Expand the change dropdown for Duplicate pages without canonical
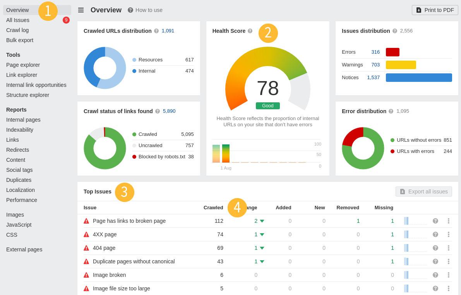 (x=262, y=261)
